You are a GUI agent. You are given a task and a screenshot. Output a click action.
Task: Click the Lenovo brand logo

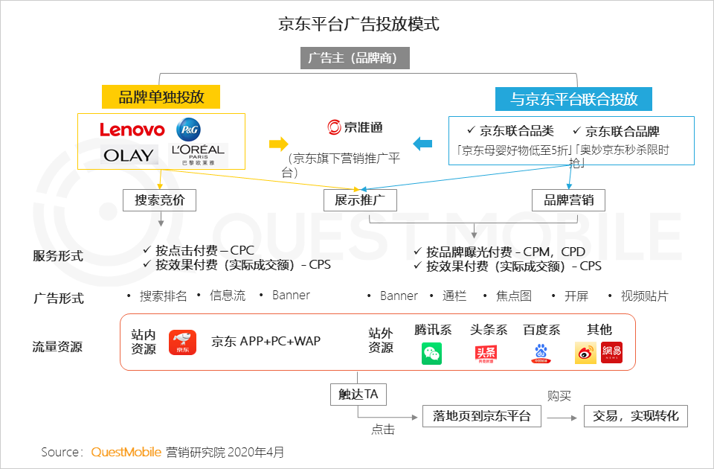(132, 130)
